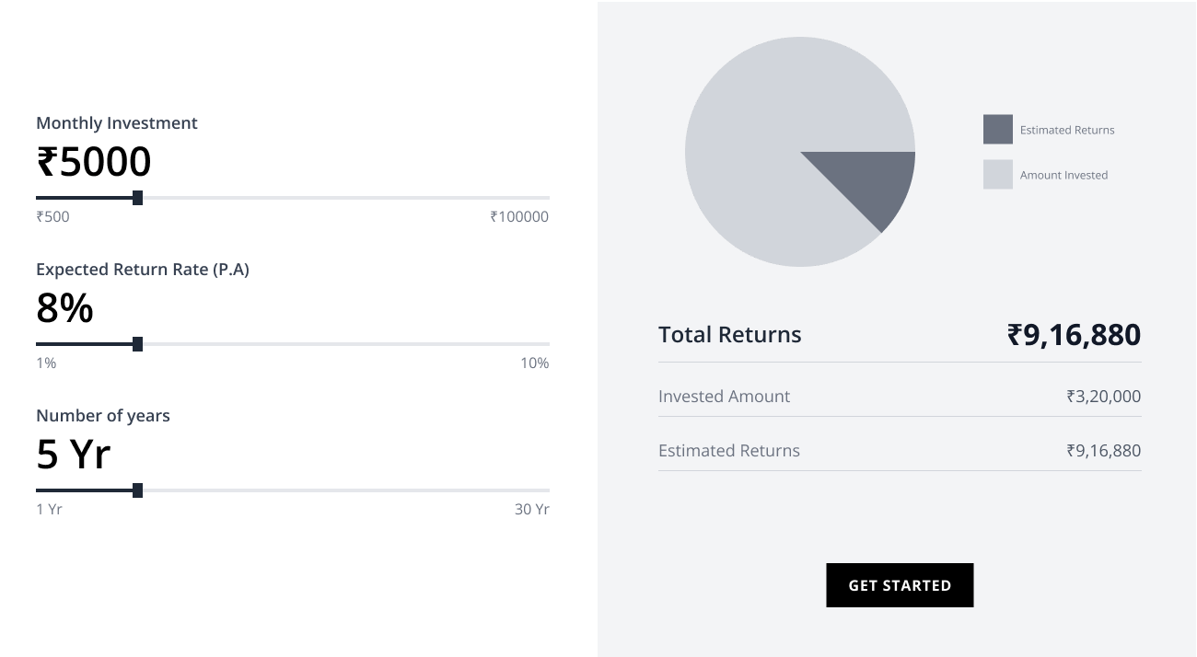
Task: Click the Invested Amount ₹3,20,000 value
Action: (x=1103, y=397)
